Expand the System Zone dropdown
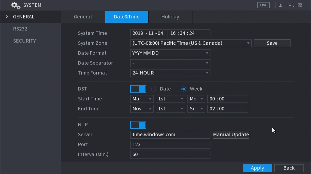Image resolution: width=311 pixels, height=174 pixels. point(191,43)
